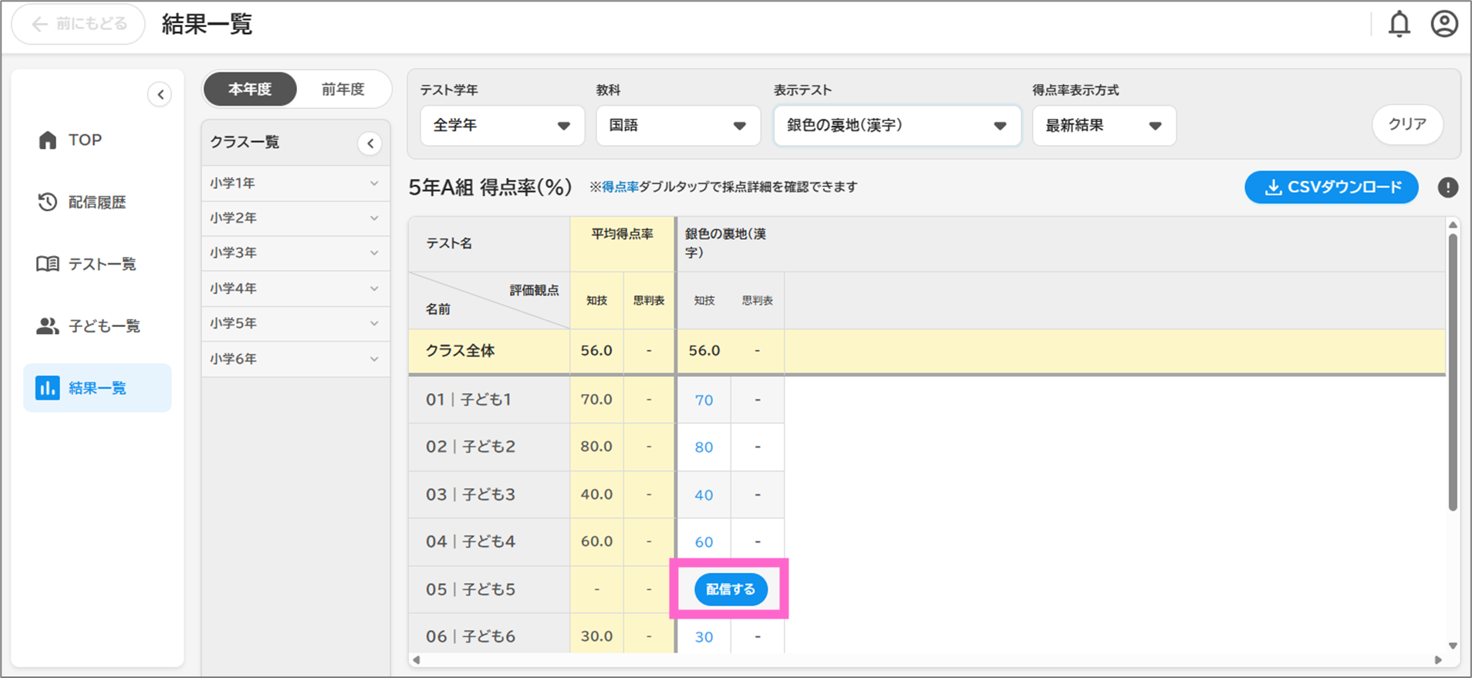Open the user account profile icon

pyautogui.click(x=1443, y=25)
